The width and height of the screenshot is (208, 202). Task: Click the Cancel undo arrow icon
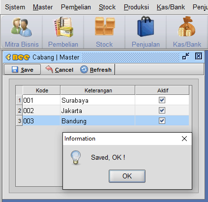(x=49, y=69)
